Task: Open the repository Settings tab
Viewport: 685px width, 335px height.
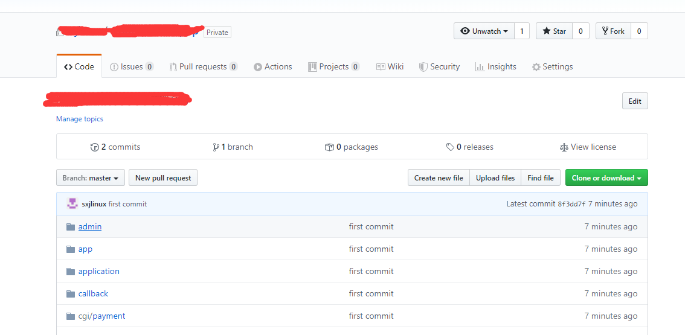Action: coord(552,67)
